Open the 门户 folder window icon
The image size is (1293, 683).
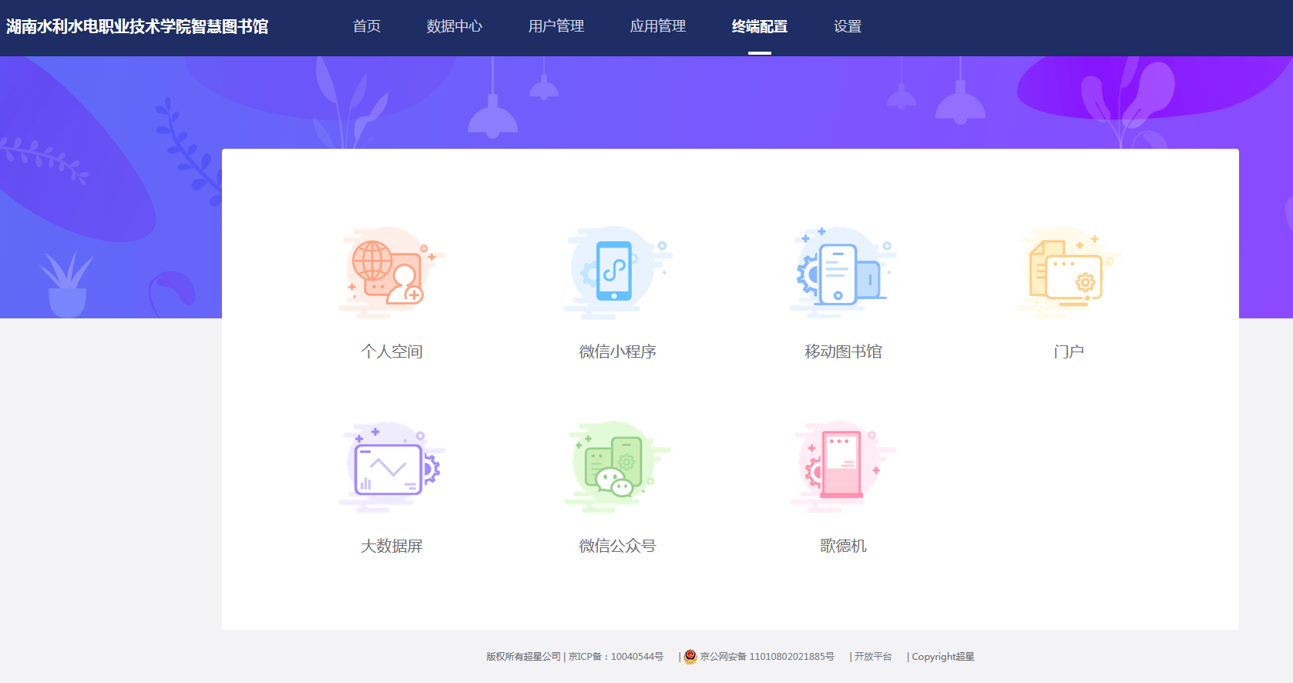tap(1069, 272)
